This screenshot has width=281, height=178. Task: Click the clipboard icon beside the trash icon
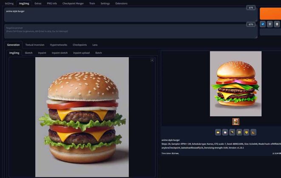tap(277, 24)
